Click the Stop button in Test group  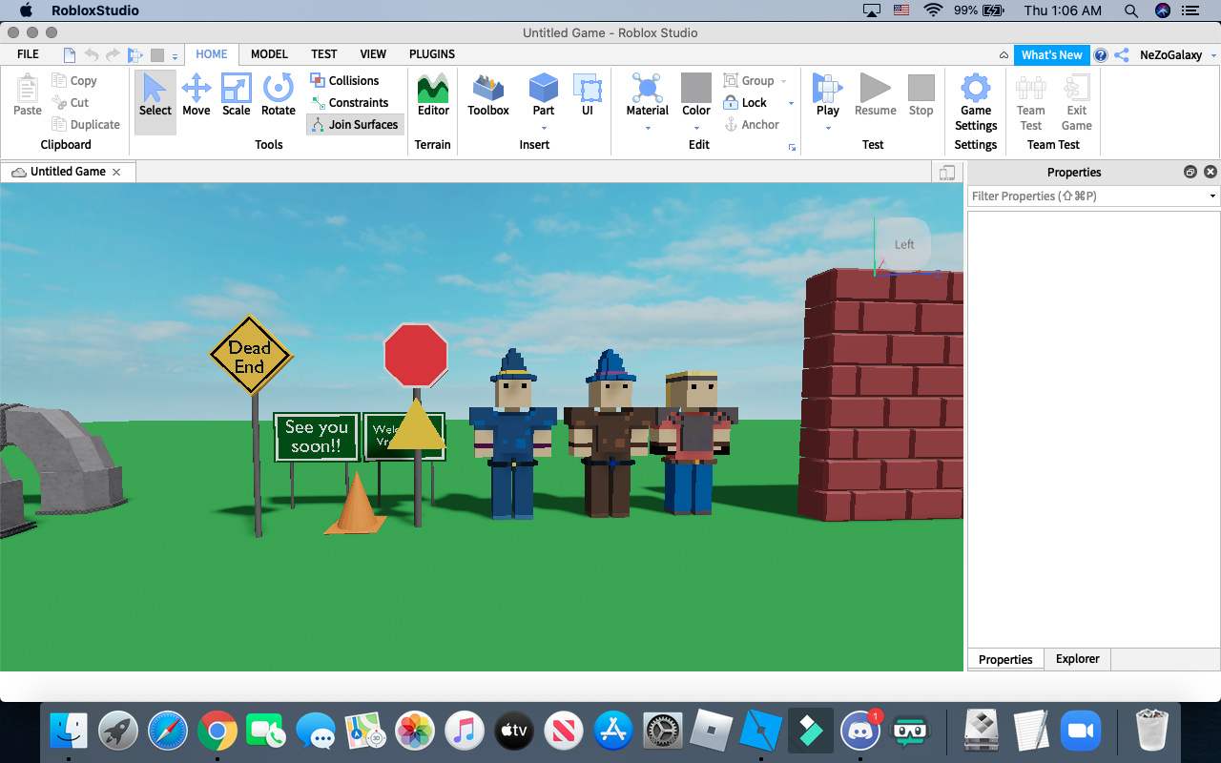920,95
